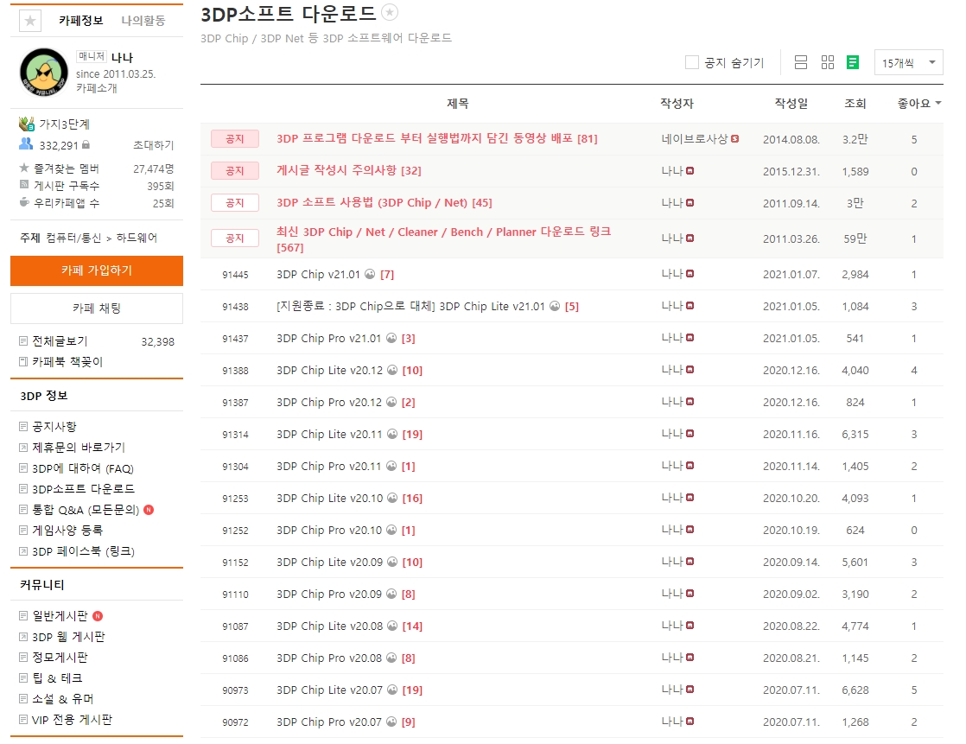Switch to album grid view

(x=828, y=62)
